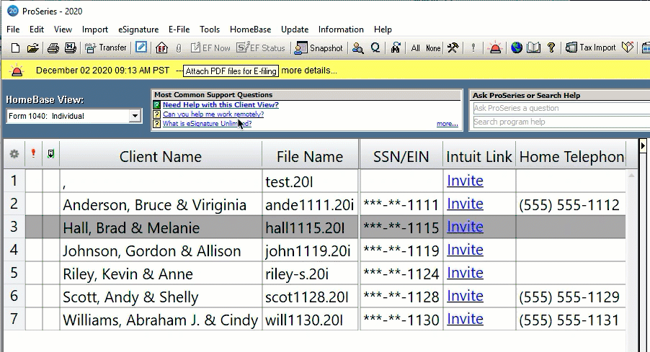Open the E-File menu

click(179, 30)
